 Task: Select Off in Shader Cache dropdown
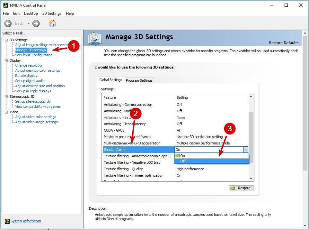coord(211,161)
